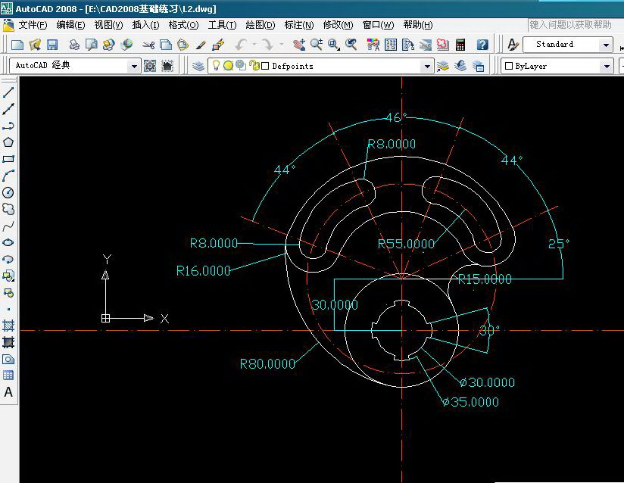Click the Layer Previous icon
The height and width of the screenshot is (483, 624).
460,66
